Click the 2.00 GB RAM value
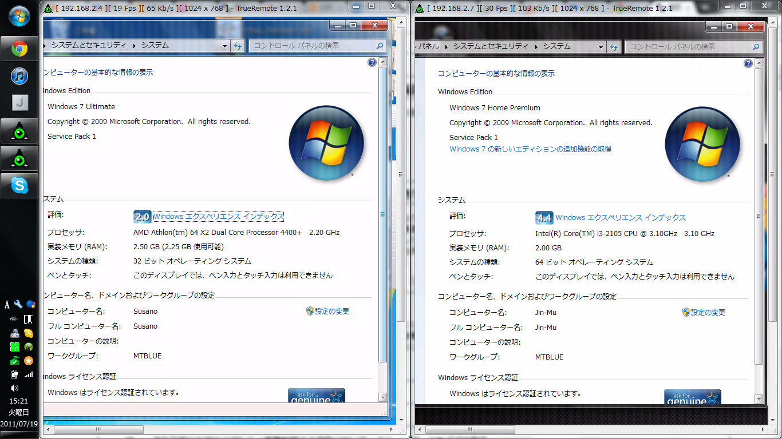 548,248
